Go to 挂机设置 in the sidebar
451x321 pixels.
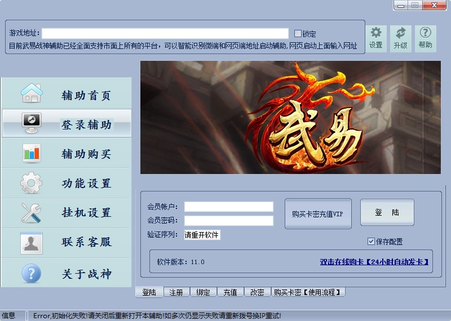(67, 213)
